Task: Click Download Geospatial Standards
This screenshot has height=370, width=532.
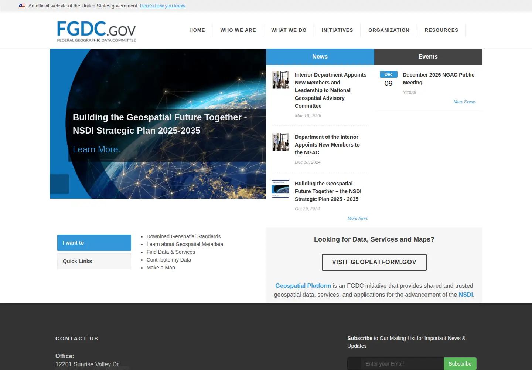Action: point(184,236)
